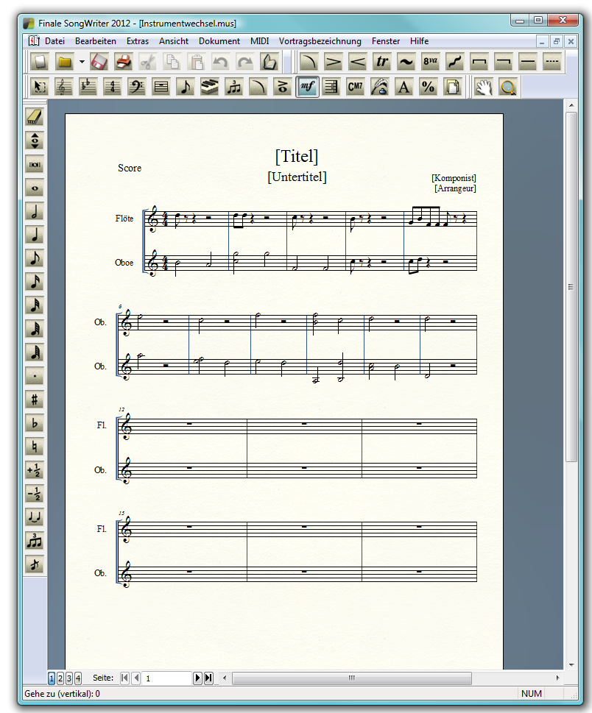Select the double whole note duration
Image resolution: width=592 pixels, height=713 pixels.
[35, 164]
